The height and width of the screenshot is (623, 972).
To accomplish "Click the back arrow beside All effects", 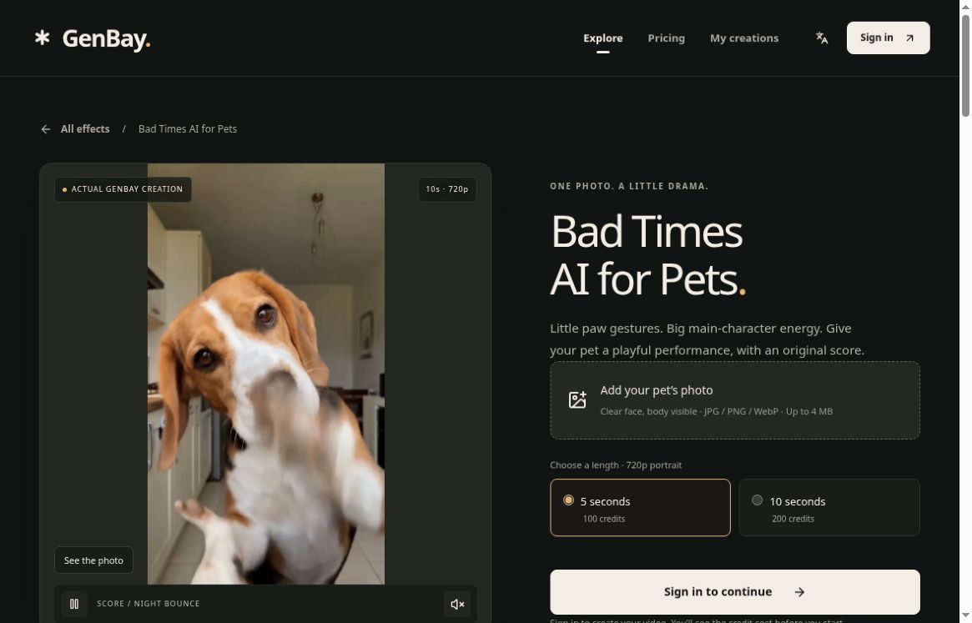I will (x=45, y=129).
